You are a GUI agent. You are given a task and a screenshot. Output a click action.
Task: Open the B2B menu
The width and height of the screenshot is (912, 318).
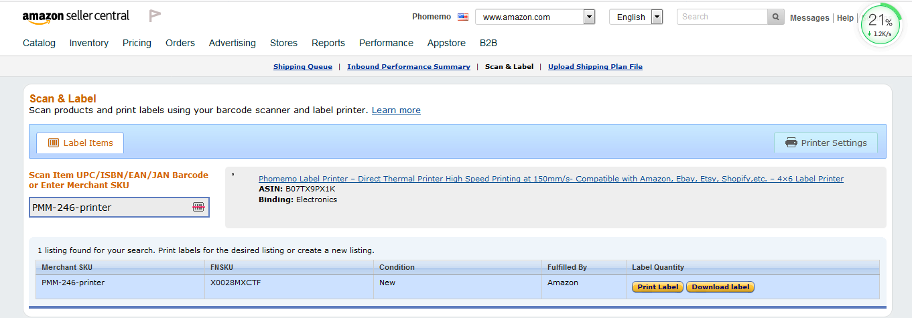488,43
